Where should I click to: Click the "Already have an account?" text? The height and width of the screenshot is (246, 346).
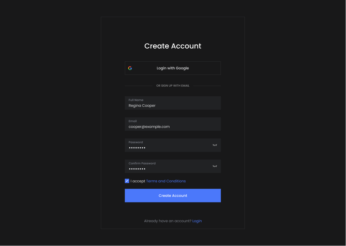168,221
